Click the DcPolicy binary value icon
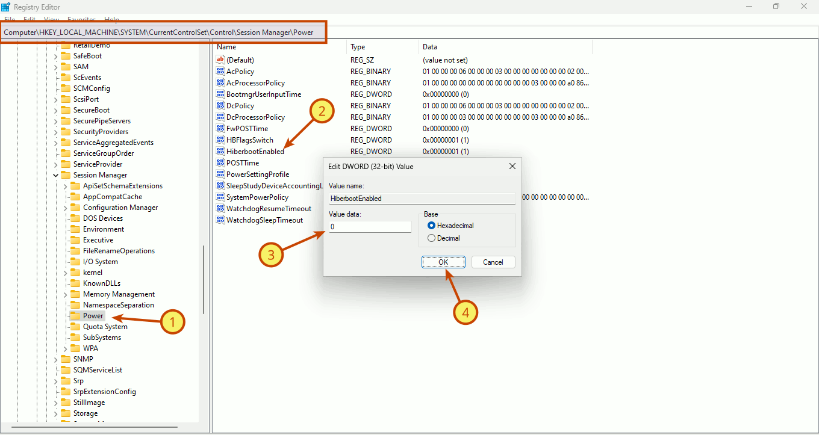Image resolution: width=819 pixels, height=435 pixels. (x=220, y=106)
